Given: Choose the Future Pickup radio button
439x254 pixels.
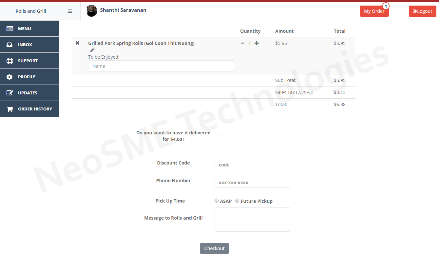Looking at the screenshot, I should point(237,201).
